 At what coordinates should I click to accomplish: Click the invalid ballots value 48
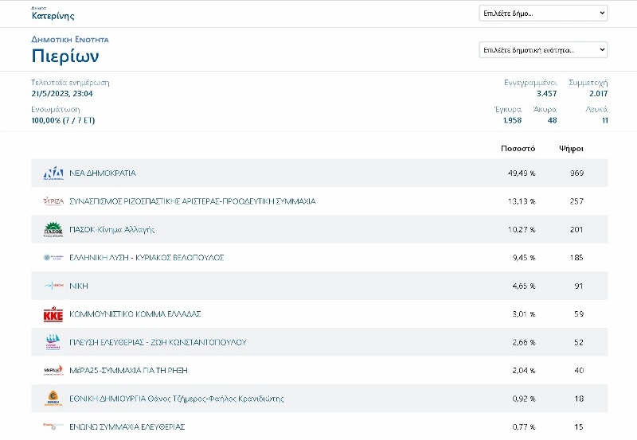[552, 121]
